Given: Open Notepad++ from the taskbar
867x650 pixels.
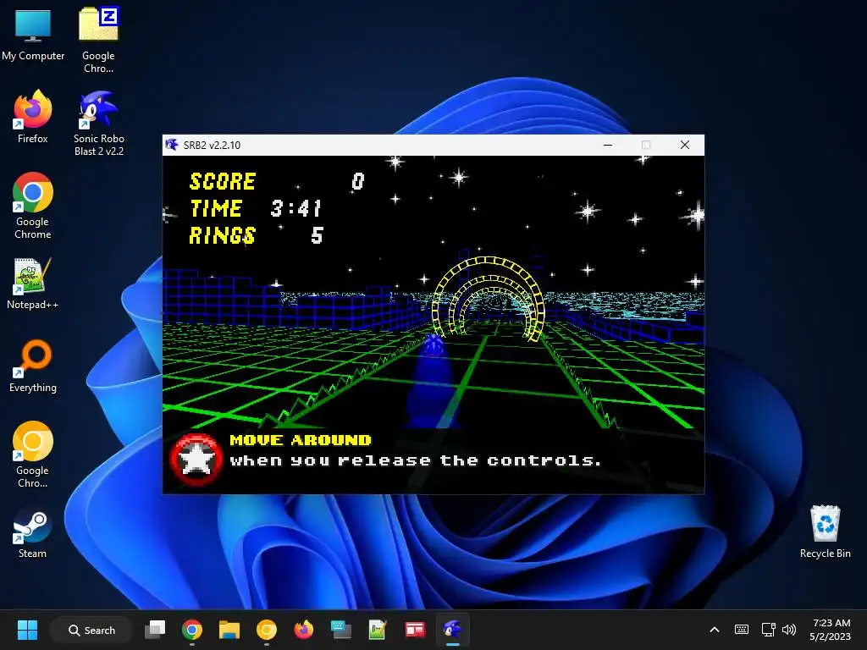Looking at the screenshot, I should (x=378, y=630).
